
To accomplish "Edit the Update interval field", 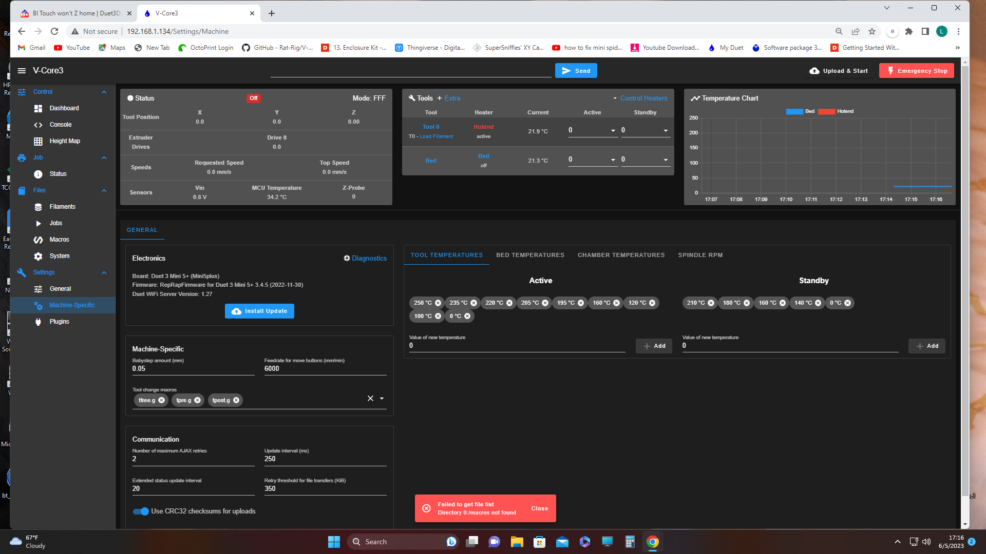I will coord(325,459).
